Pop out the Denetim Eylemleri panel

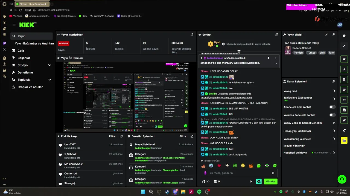click(192, 136)
